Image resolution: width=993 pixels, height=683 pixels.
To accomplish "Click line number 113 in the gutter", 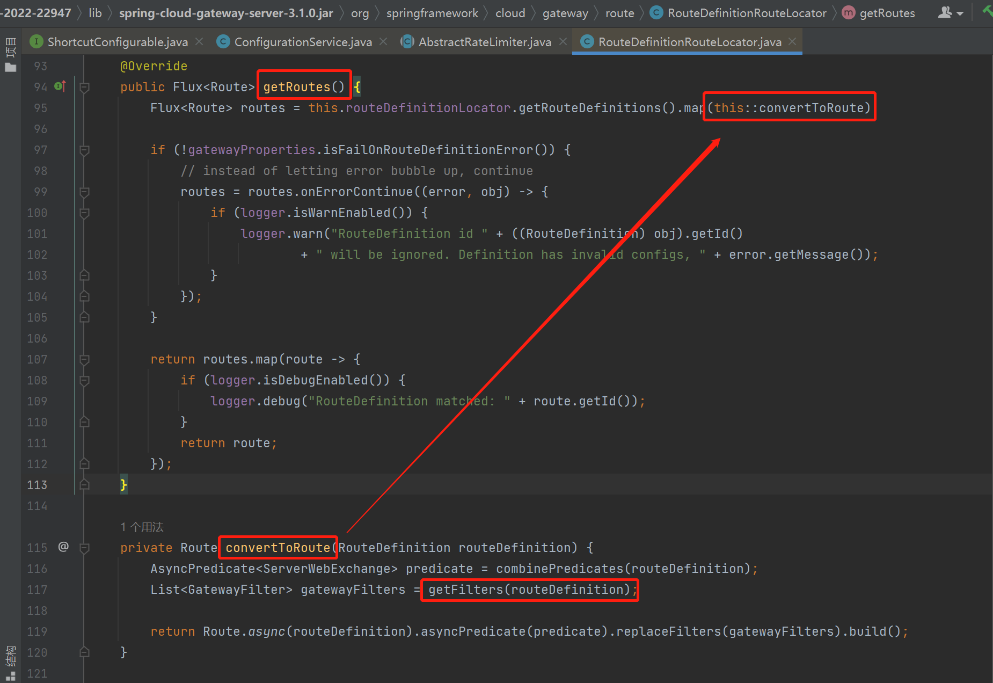I will (37, 485).
